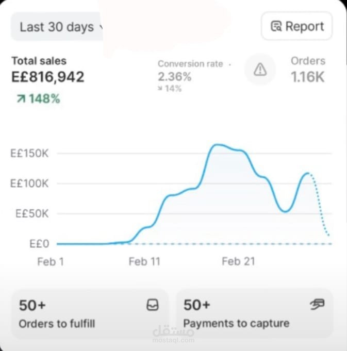Screen dimensions: 347x351
Task: Click the green upward trend arrow icon
Action: [21, 99]
